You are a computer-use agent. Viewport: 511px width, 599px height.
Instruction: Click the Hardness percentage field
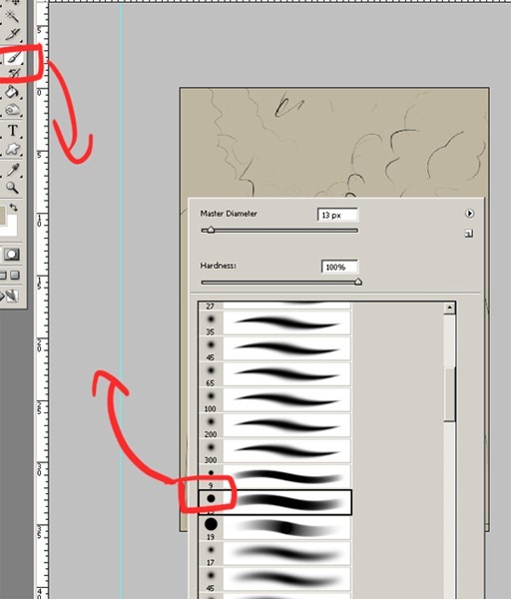point(339,267)
